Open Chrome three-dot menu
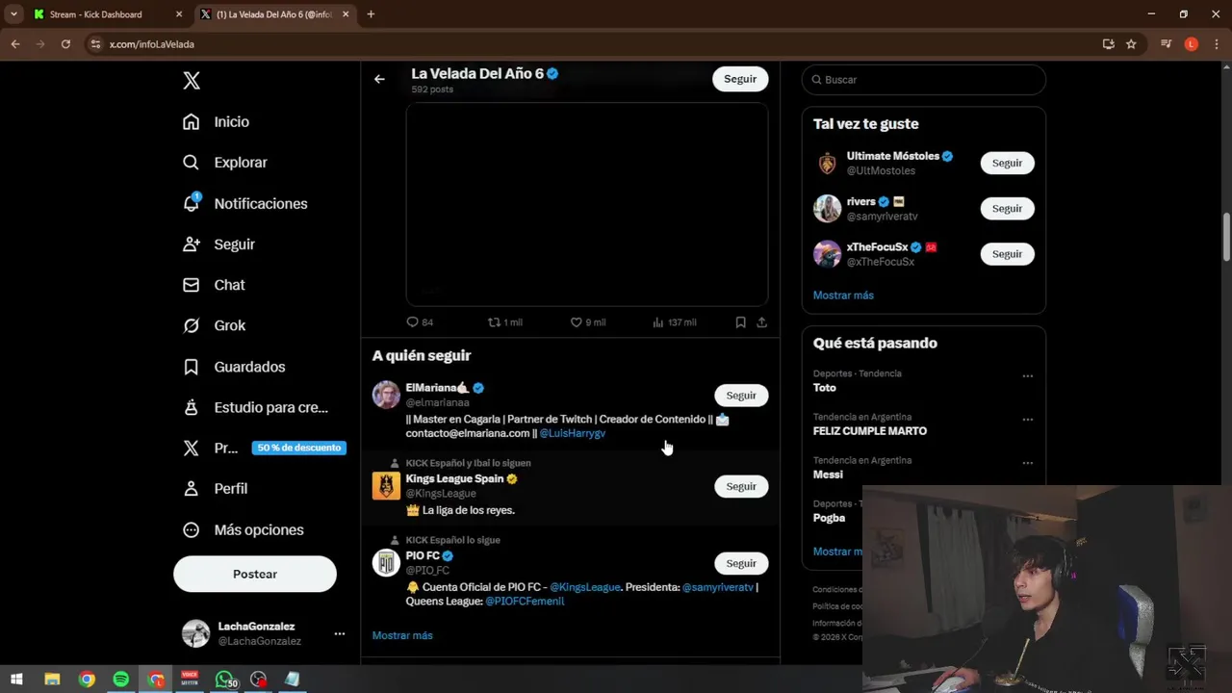The width and height of the screenshot is (1232, 693). click(1217, 44)
